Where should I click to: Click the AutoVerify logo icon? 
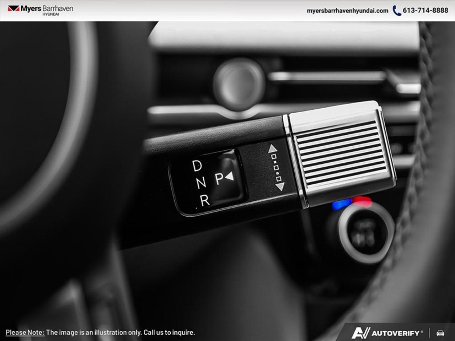361,332
